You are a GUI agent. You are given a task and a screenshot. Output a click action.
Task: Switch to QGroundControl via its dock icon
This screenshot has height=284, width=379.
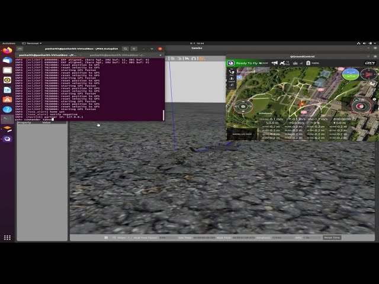pos(7,139)
